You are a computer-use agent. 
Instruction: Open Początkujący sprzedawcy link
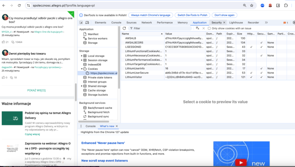click(48, 67)
